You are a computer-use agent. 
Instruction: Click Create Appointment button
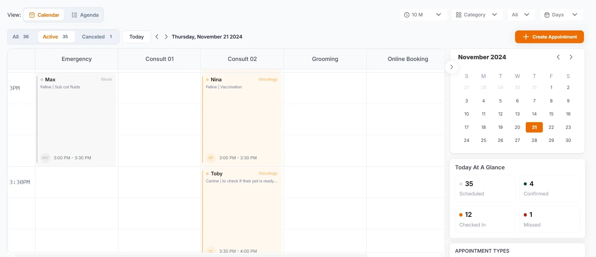click(x=549, y=37)
